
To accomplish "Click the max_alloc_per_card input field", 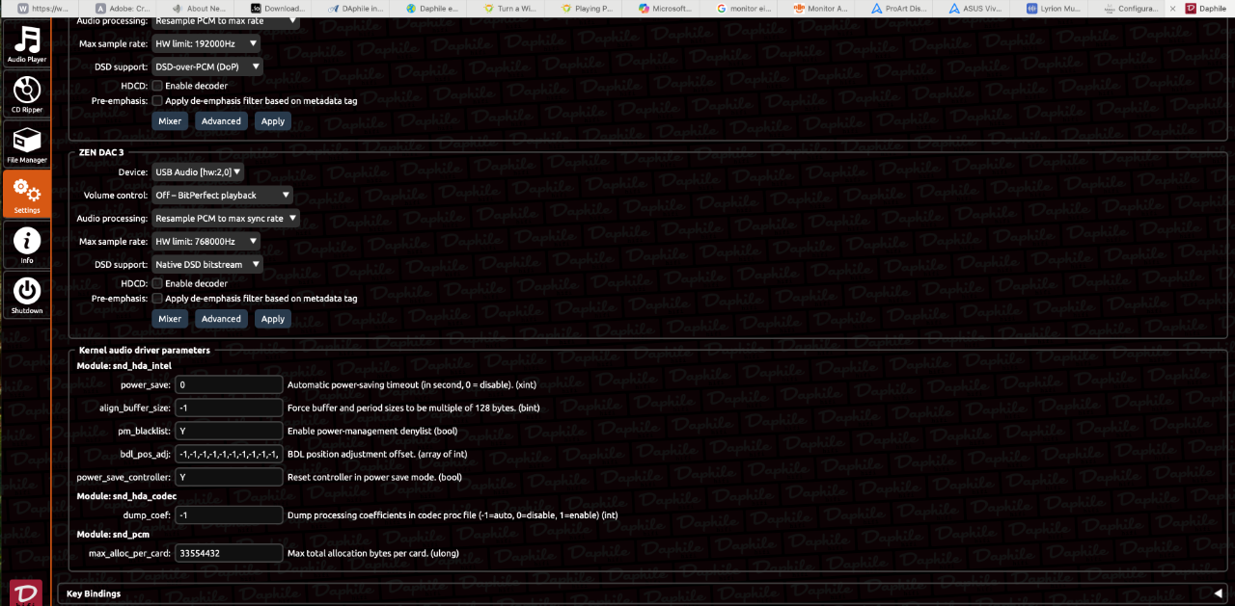I will coord(229,553).
